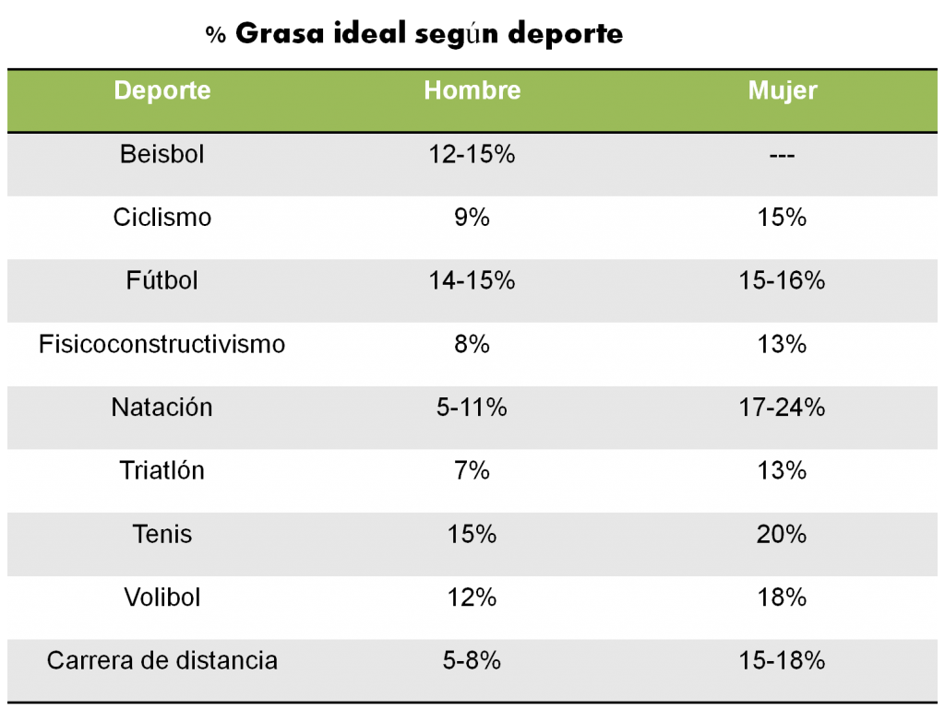The image size is (945, 710).
Task: Select the 18% Volibol Mujer value
Action: [x=783, y=598]
